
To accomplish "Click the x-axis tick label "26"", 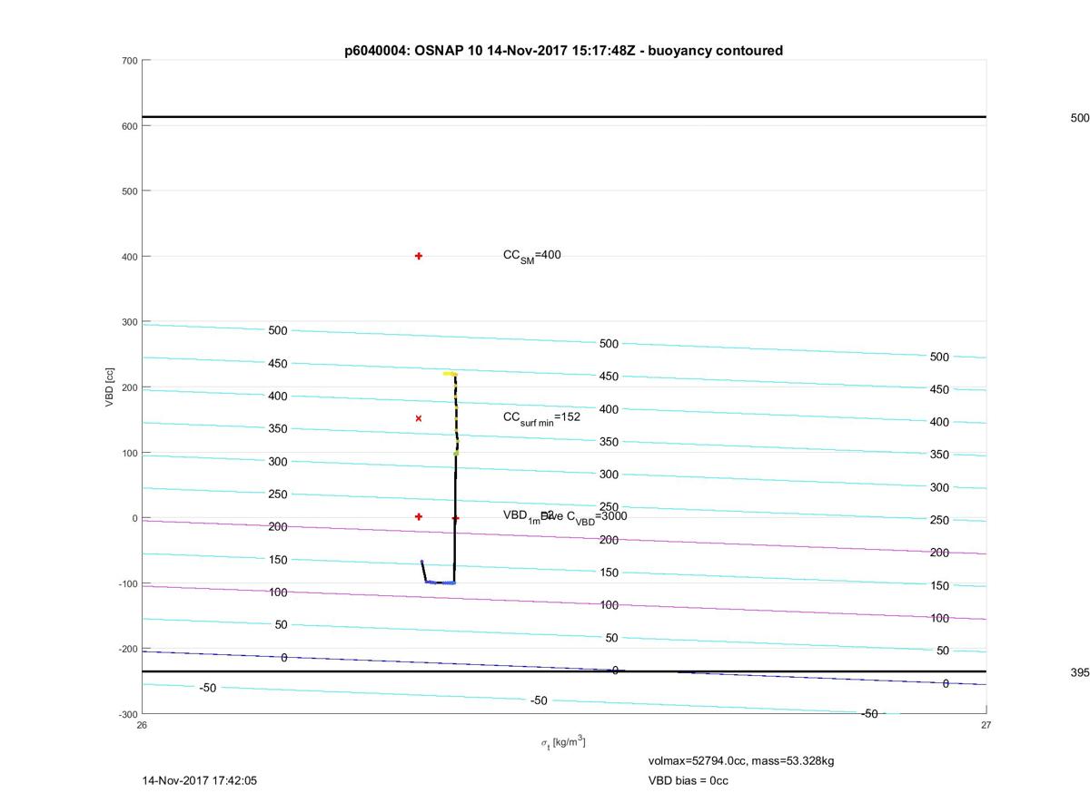I will tap(143, 725).
